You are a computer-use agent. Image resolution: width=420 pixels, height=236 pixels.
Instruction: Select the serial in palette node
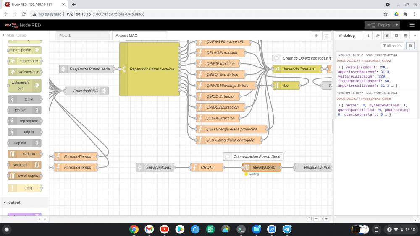(25, 154)
